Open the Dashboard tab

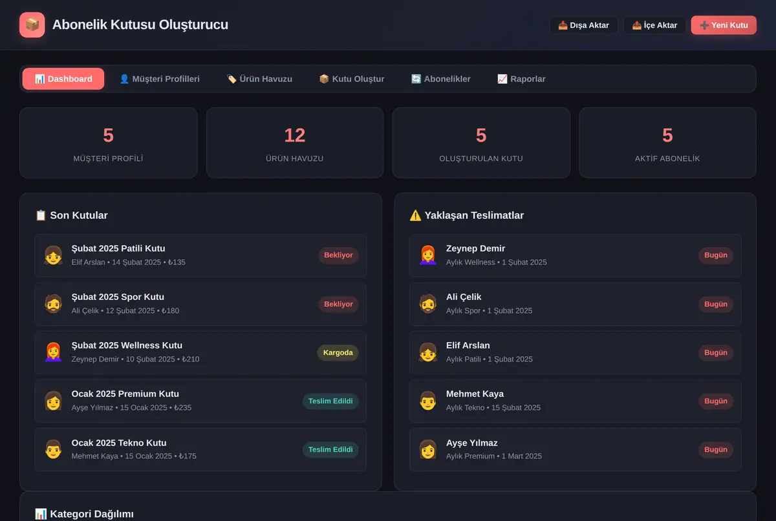pos(63,79)
